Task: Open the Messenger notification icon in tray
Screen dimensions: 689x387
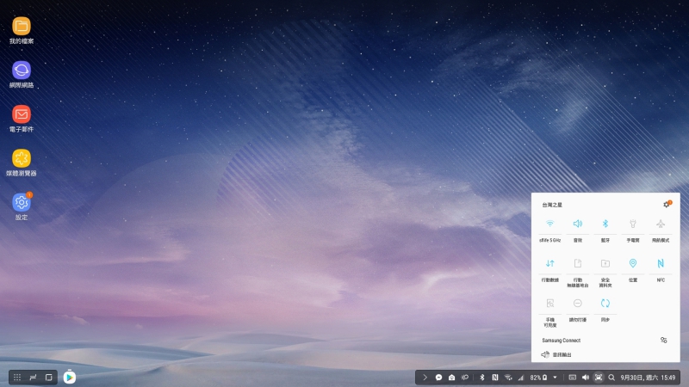Action: (x=438, y=378)
